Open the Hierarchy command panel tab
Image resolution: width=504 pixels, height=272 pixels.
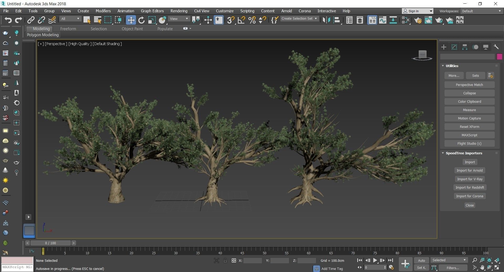pos(465,47)
